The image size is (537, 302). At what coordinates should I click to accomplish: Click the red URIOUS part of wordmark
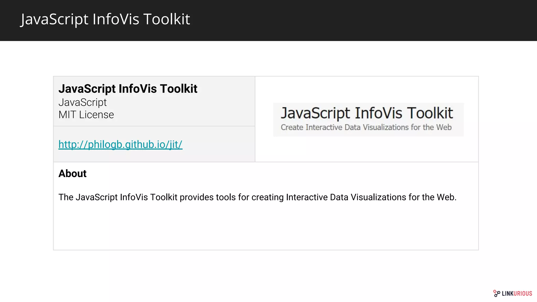pos(523,294)
